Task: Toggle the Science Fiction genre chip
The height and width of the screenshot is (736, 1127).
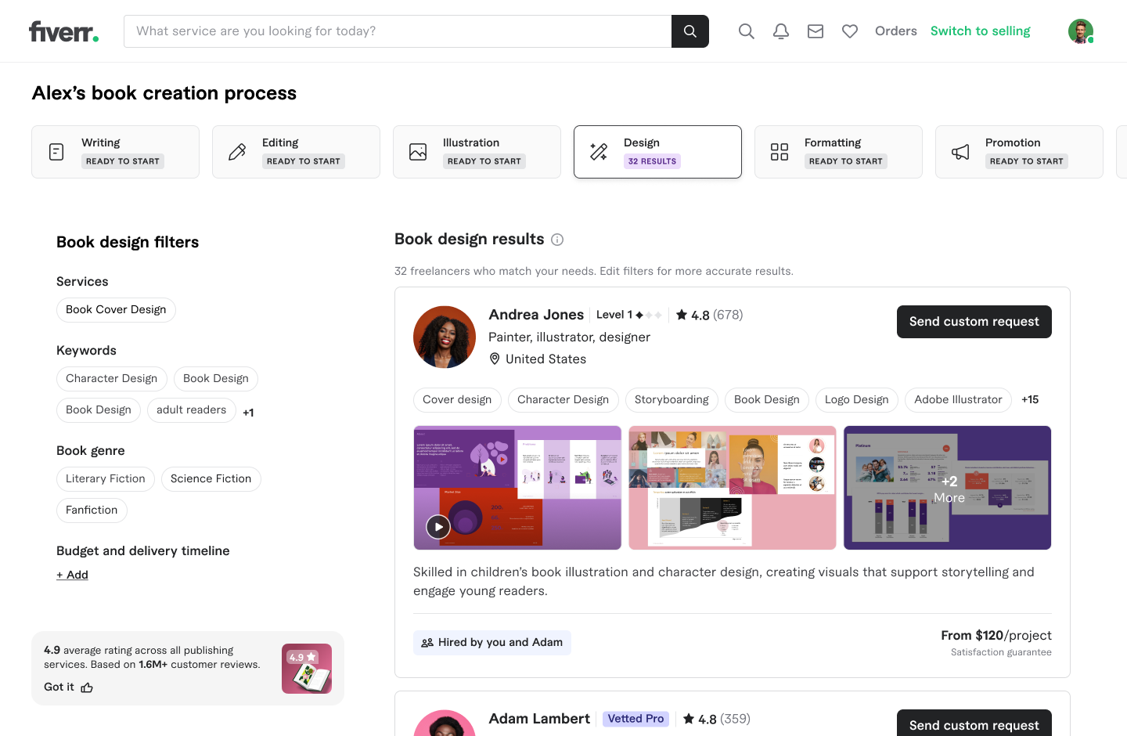Action: coord(211,479)
